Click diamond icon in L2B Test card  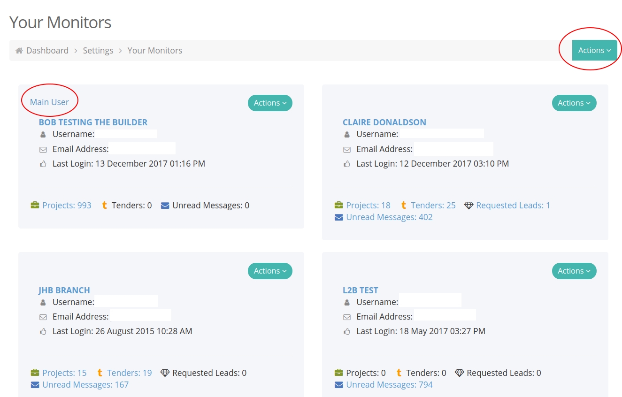click(x=460, y=373)
